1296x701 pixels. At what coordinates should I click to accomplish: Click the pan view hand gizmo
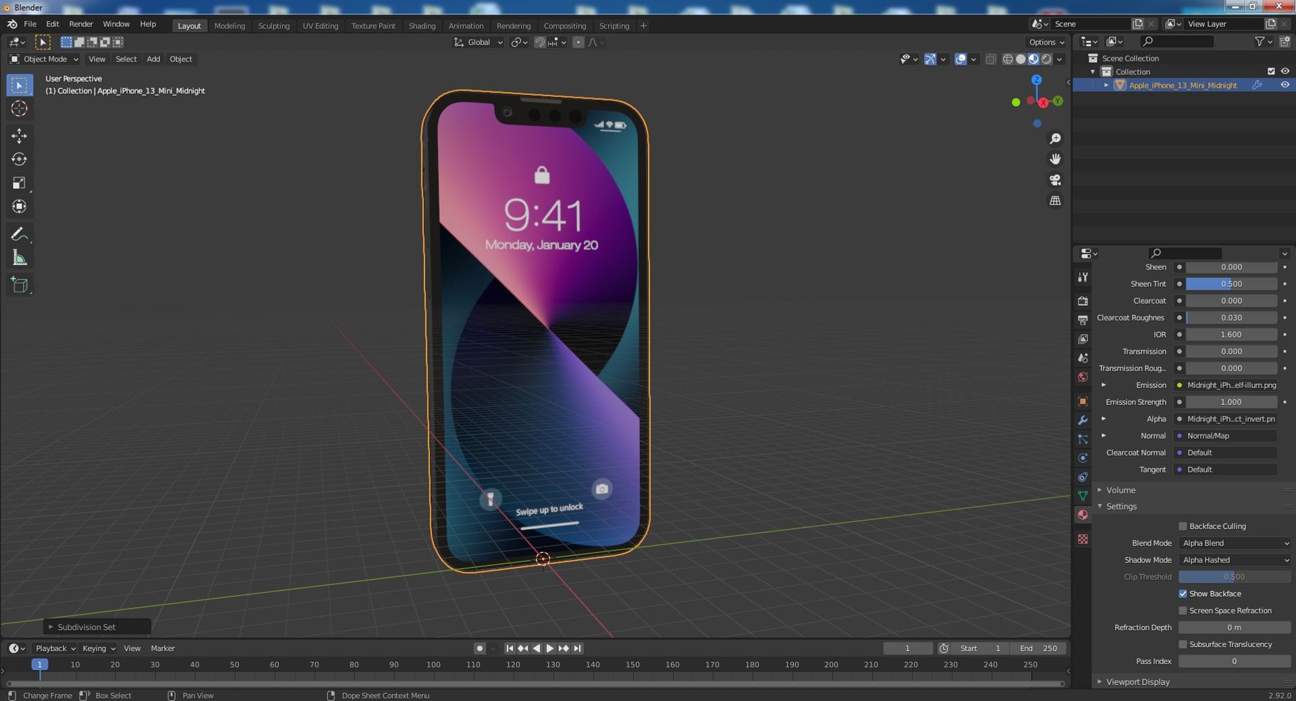pyautogui.click(x=1055, y=159)
